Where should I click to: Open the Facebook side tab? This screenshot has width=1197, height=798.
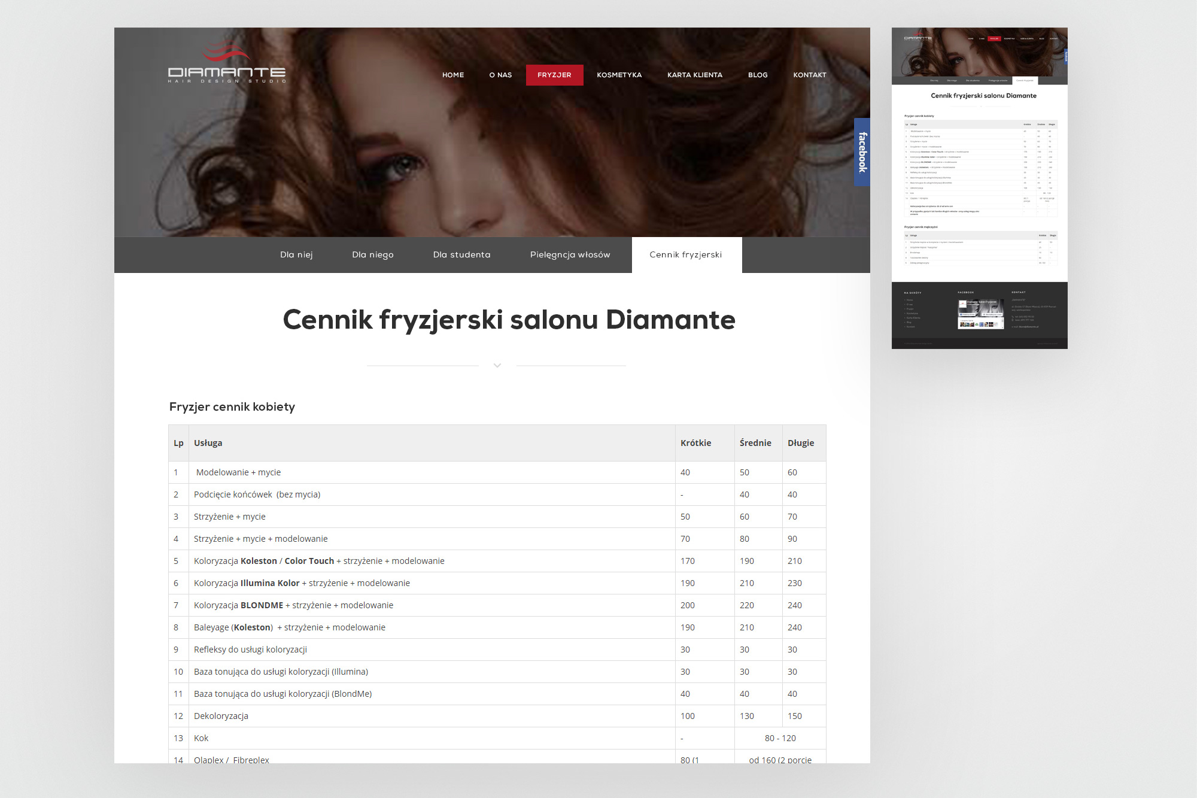coord(862,152)
